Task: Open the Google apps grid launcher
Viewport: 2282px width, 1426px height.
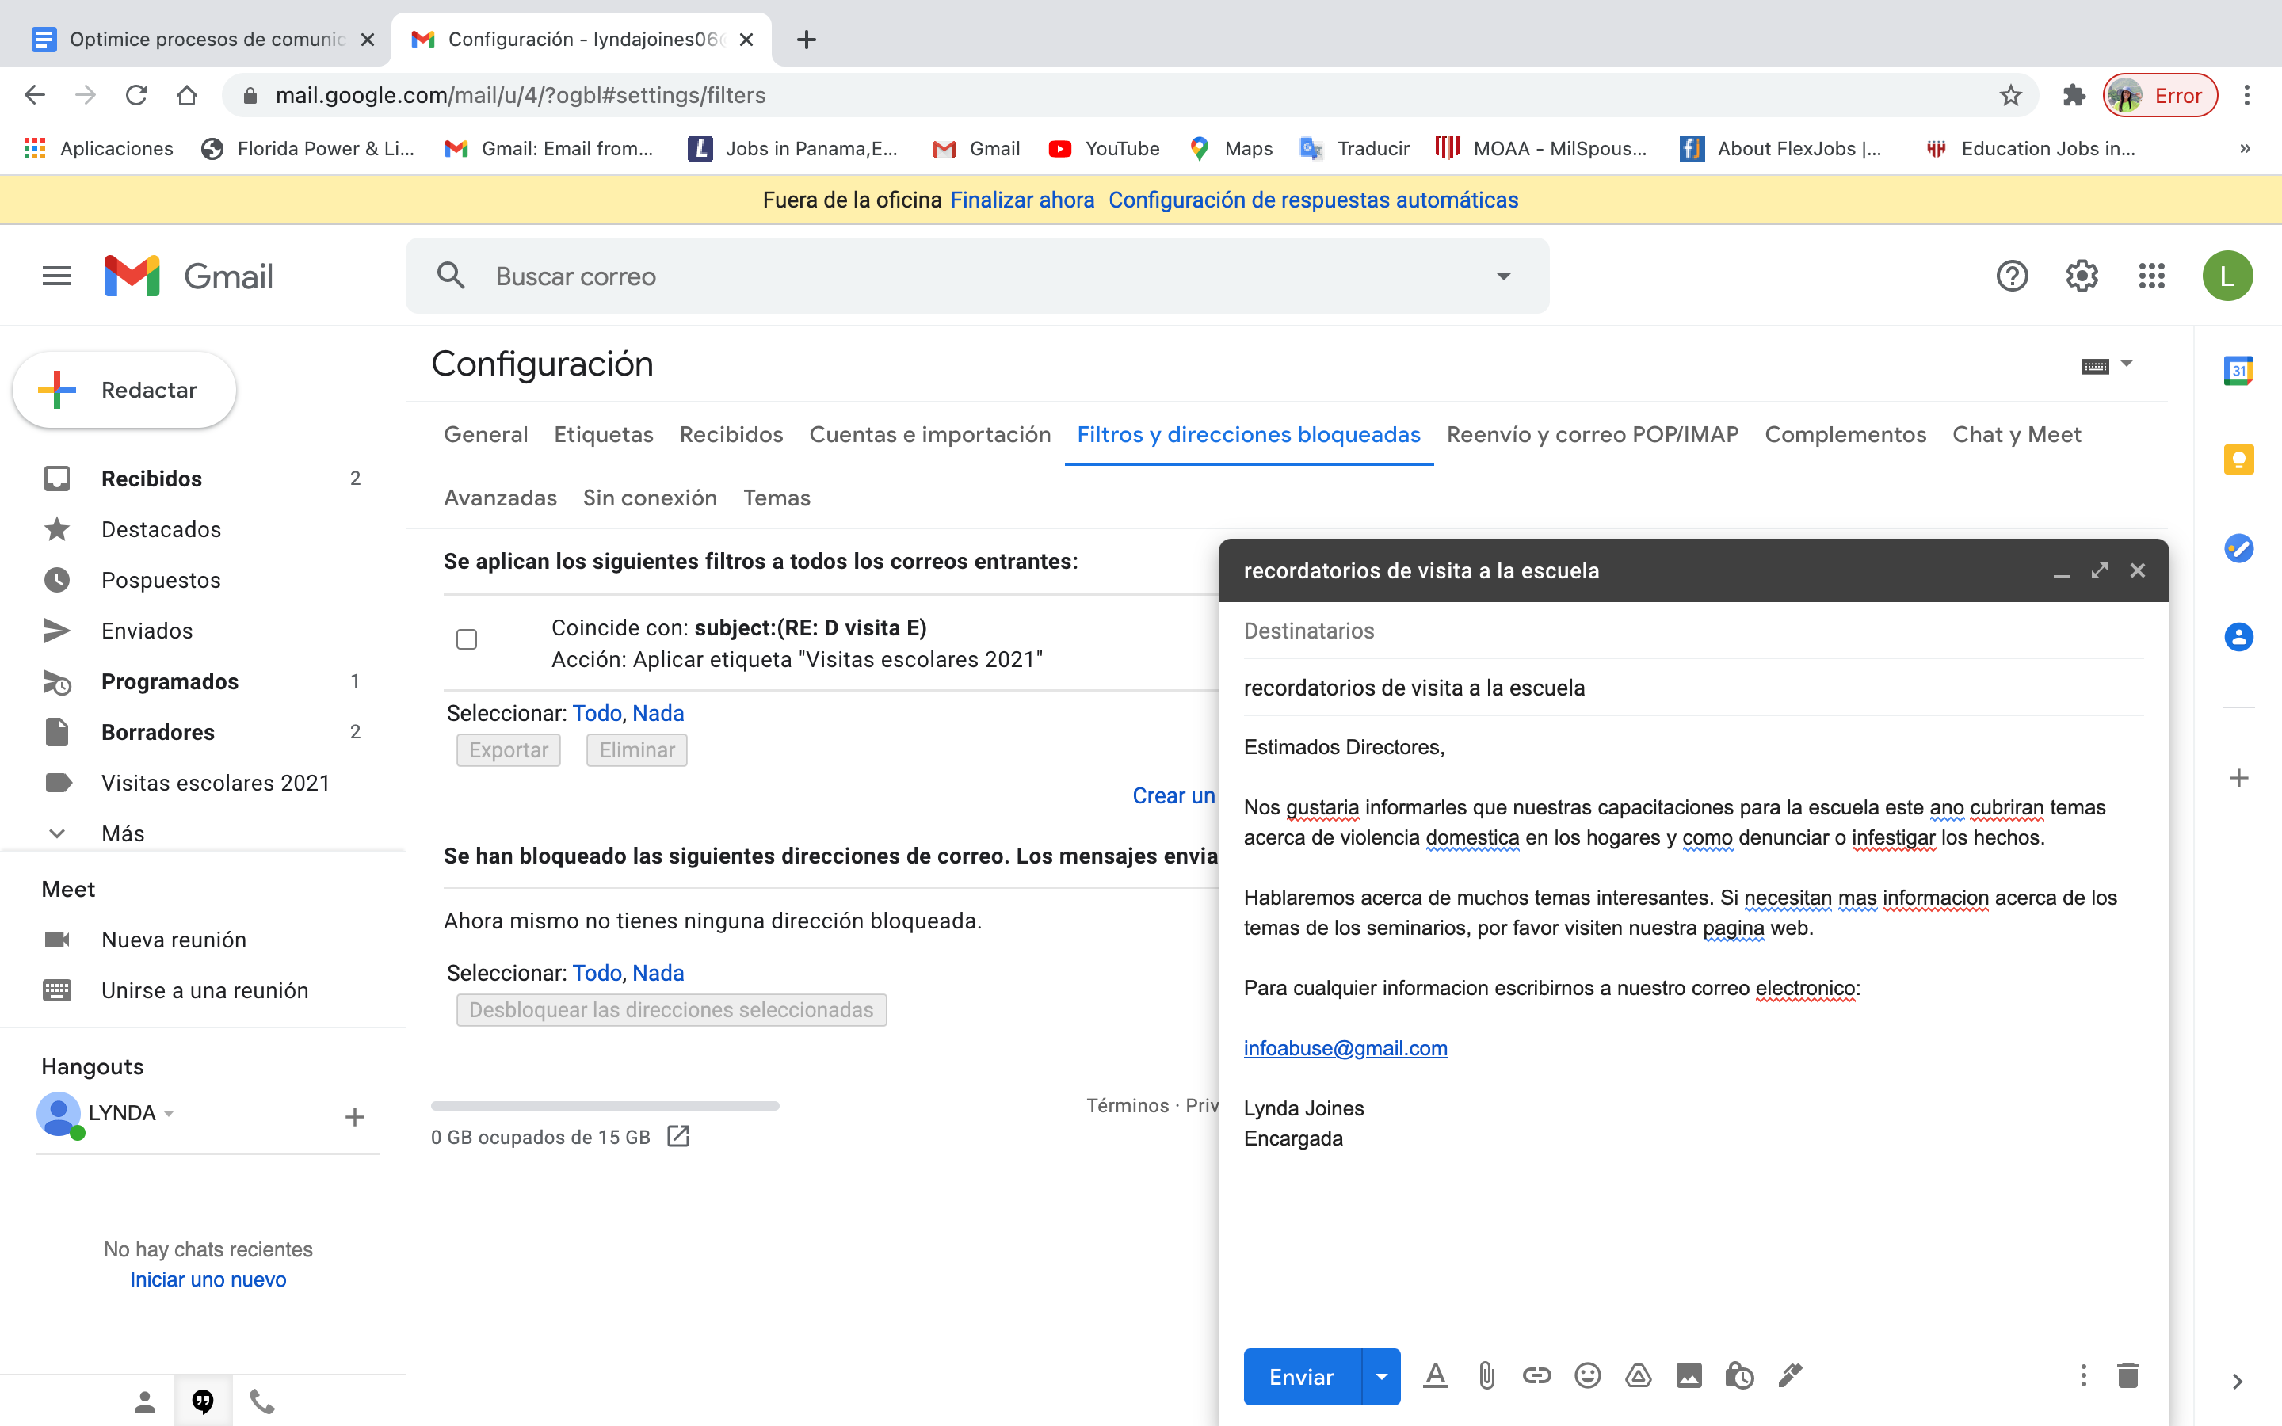Action: (x=2151, y=276)
